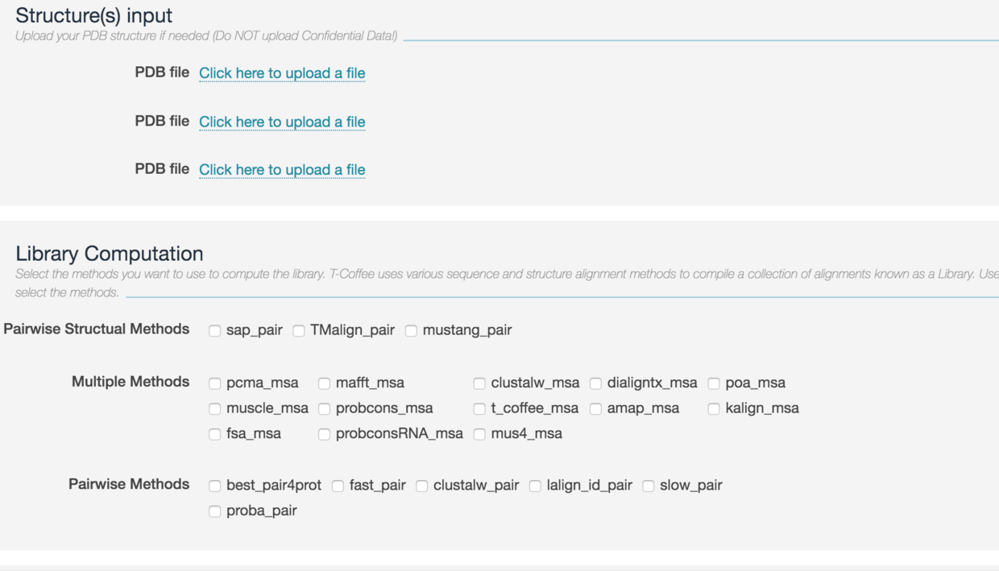Enable the sap_pair checkbox

(215, 330)
